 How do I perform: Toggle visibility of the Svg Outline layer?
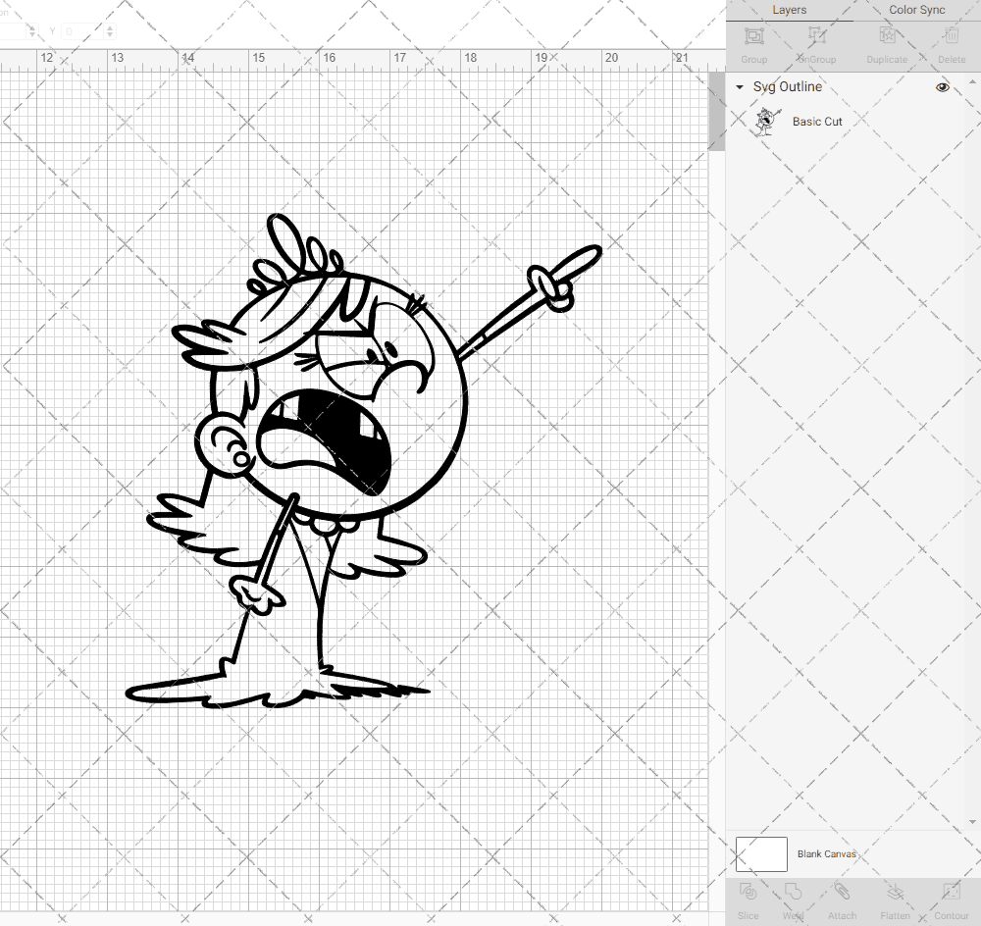pyautogui.click(x=943, y=87)
